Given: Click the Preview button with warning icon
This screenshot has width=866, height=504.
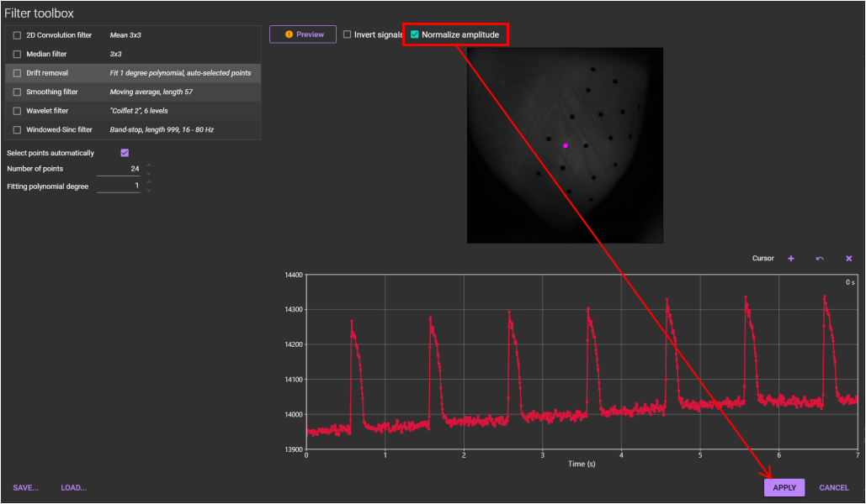Looking at the screenshot, I should click(x=302, y=34).
